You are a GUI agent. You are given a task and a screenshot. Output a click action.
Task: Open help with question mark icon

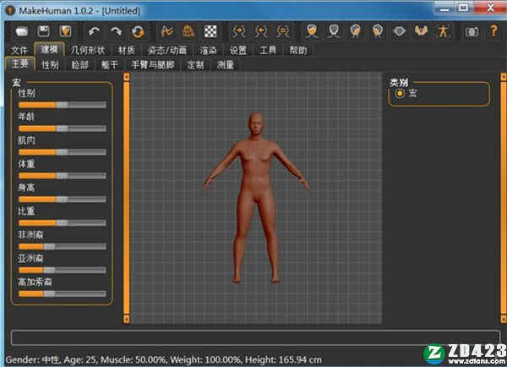493,32
